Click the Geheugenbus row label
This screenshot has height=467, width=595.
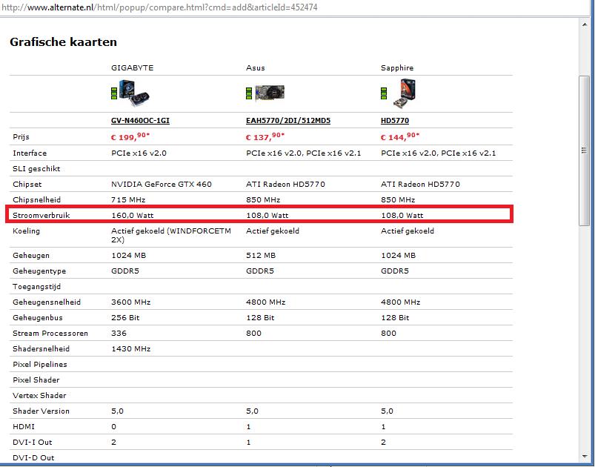[x=38, y=318]
